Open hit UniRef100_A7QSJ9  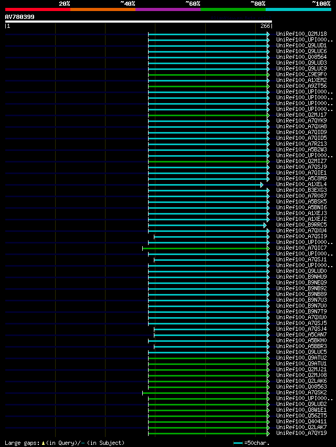pos(301,167)
